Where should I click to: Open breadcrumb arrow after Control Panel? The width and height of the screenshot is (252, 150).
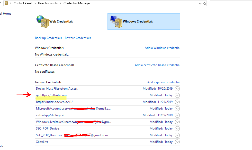[x=35, y=3]
